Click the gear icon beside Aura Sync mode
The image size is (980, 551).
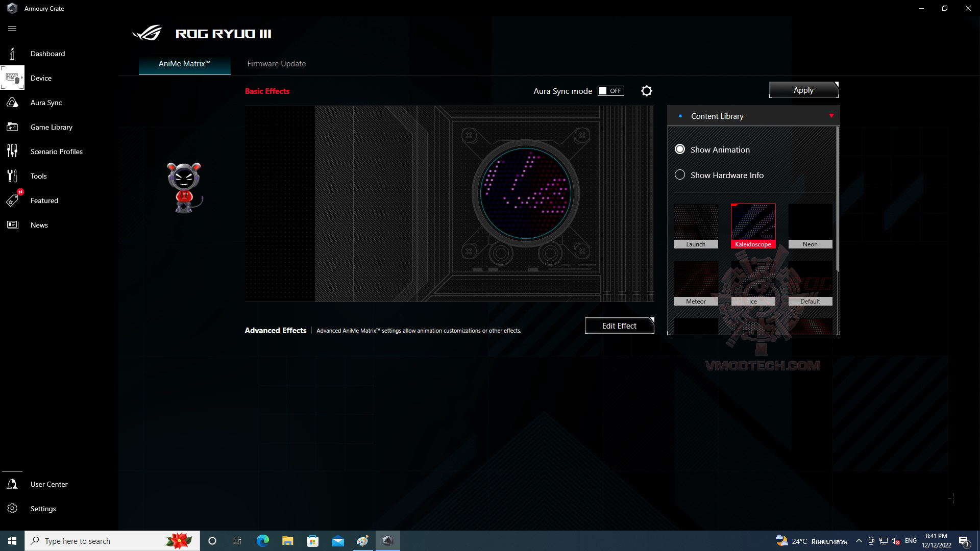pos(646,91)
